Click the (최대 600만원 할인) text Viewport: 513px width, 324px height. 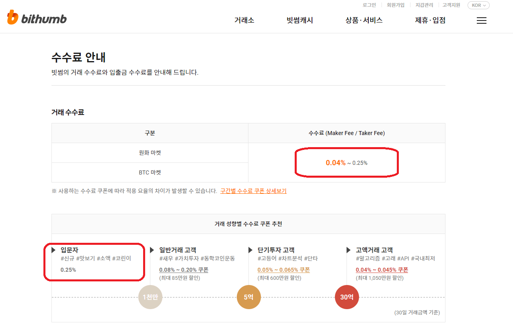pos(279,278)
